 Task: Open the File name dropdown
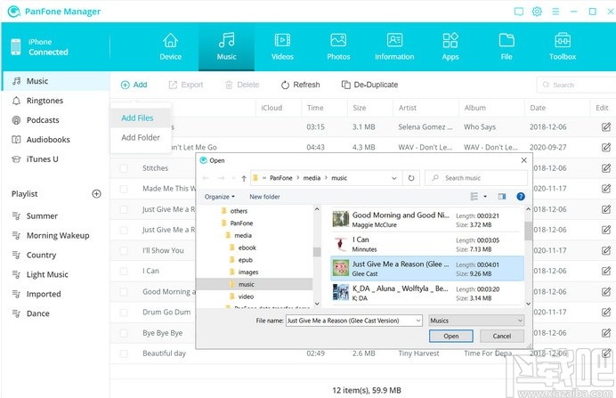point(418,321)
